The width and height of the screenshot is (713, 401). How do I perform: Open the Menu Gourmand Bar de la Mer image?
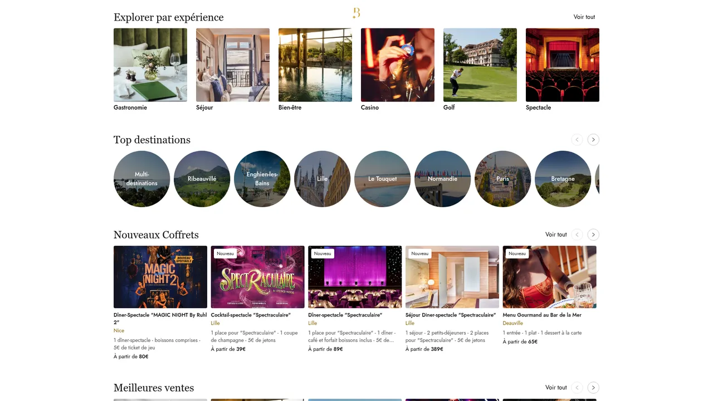pos(550,277)
